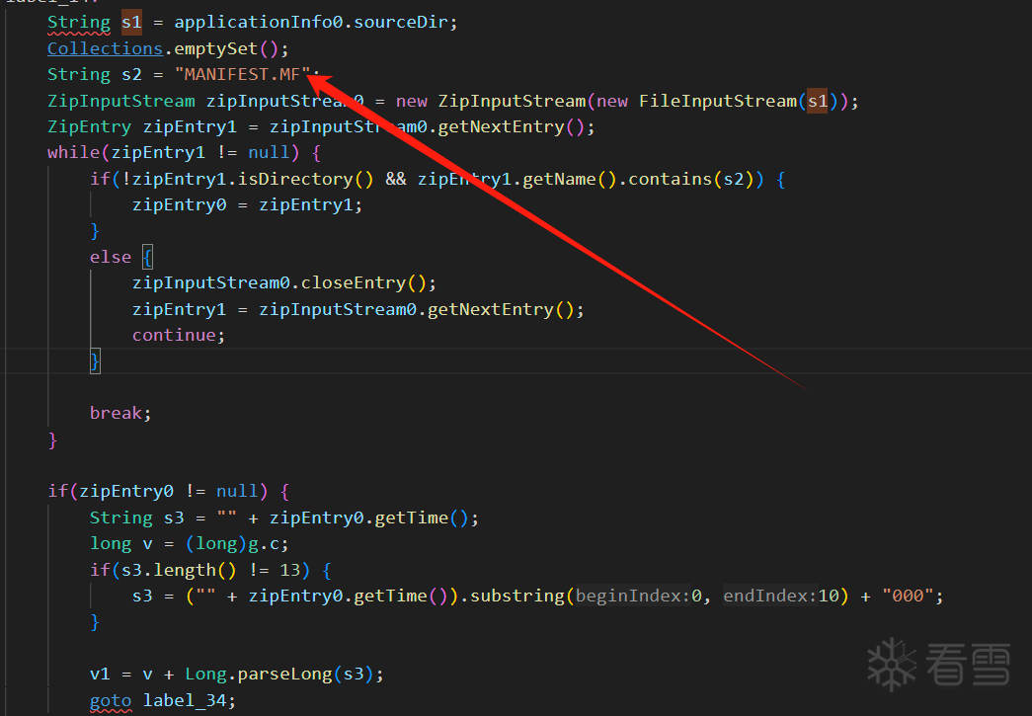
Task: Click the break statement
Action: click(x=120, y=413)
